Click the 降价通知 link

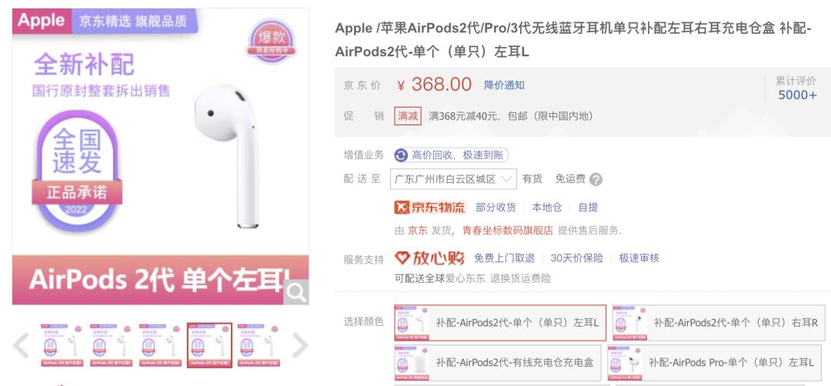click(x=504, y=85)
